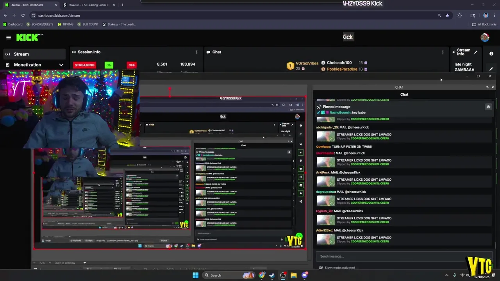The image size is (500, 281).
Task: Click V0rtexVibes on the leaderboard
Action: coord(307,63)
